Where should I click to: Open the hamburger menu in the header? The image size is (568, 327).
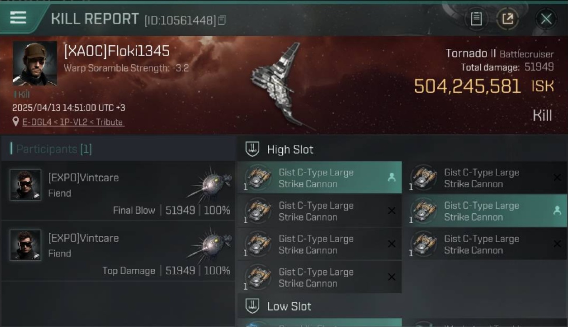(x=18, y=18)
